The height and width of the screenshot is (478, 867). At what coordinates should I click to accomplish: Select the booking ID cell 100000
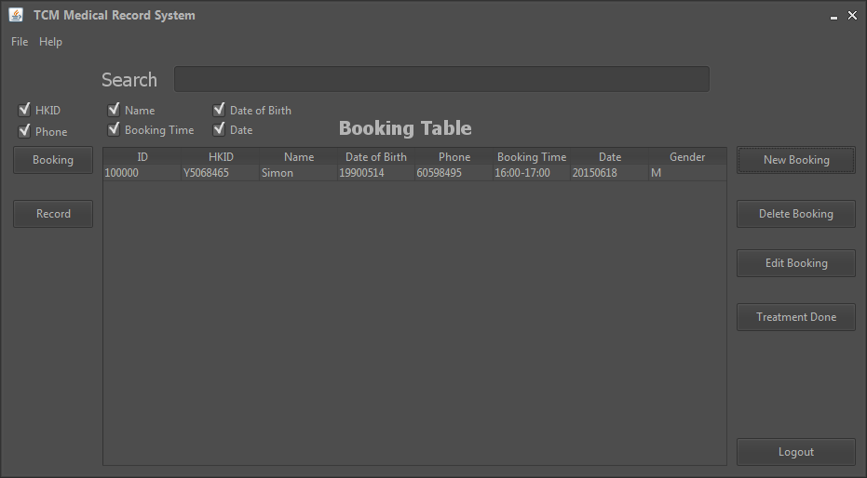142,173
